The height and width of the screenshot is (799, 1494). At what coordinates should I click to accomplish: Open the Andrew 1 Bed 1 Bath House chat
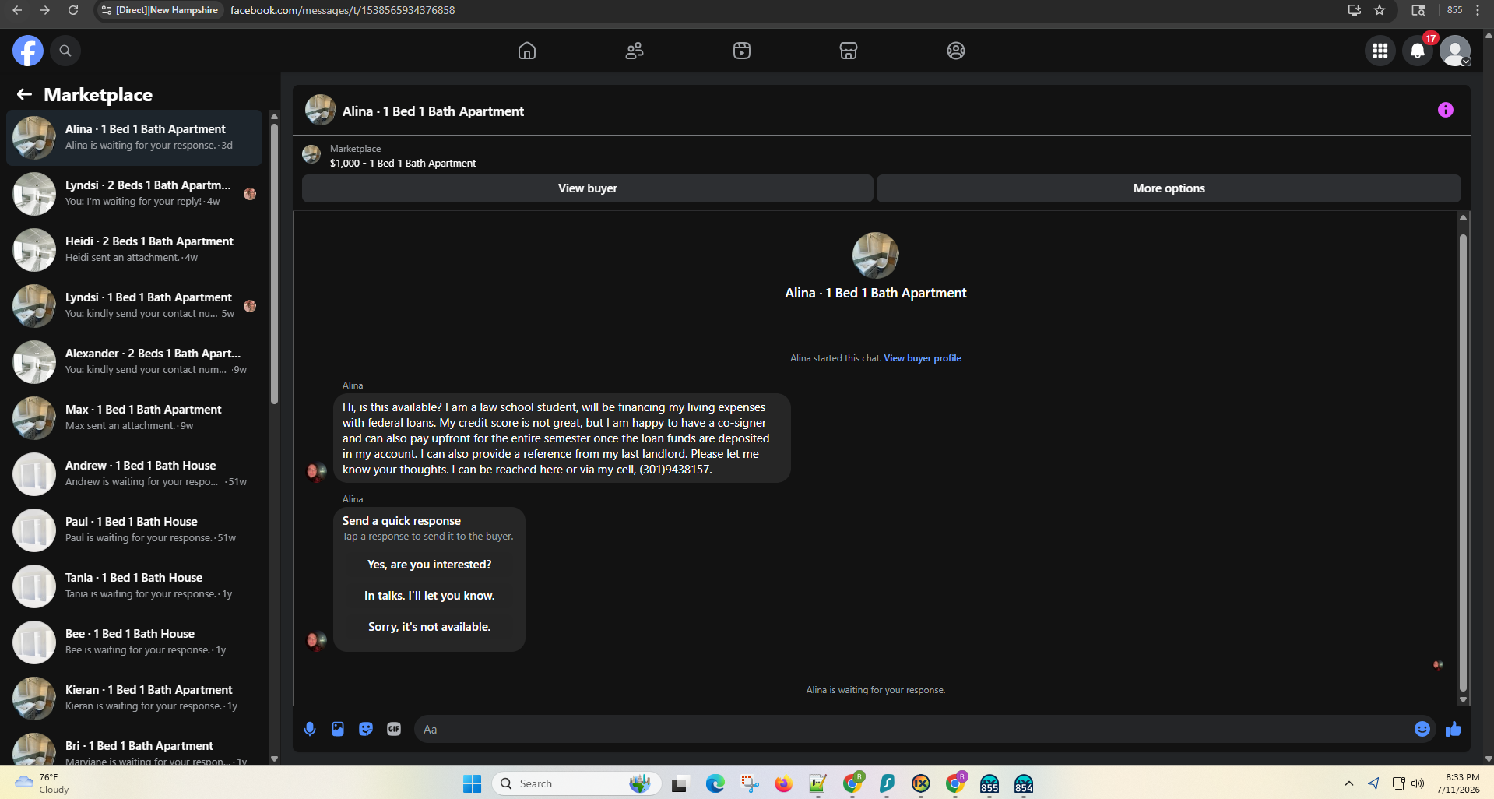(134, 474)
